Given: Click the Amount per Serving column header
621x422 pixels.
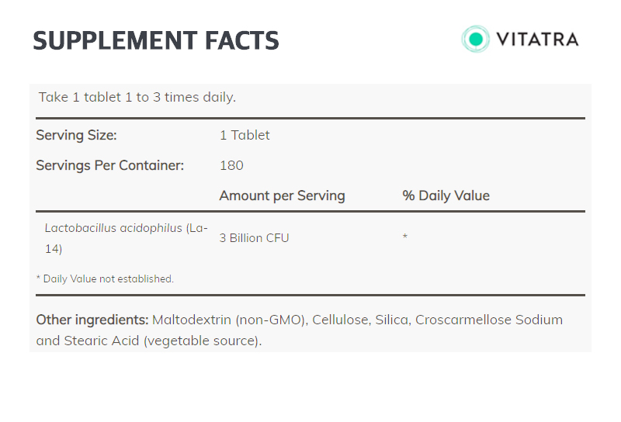Looking at the screenshot, I should pos(283,195).
